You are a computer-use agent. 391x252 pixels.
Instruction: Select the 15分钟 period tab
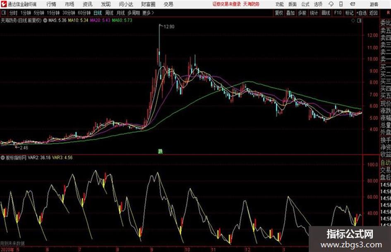point(53,13)
